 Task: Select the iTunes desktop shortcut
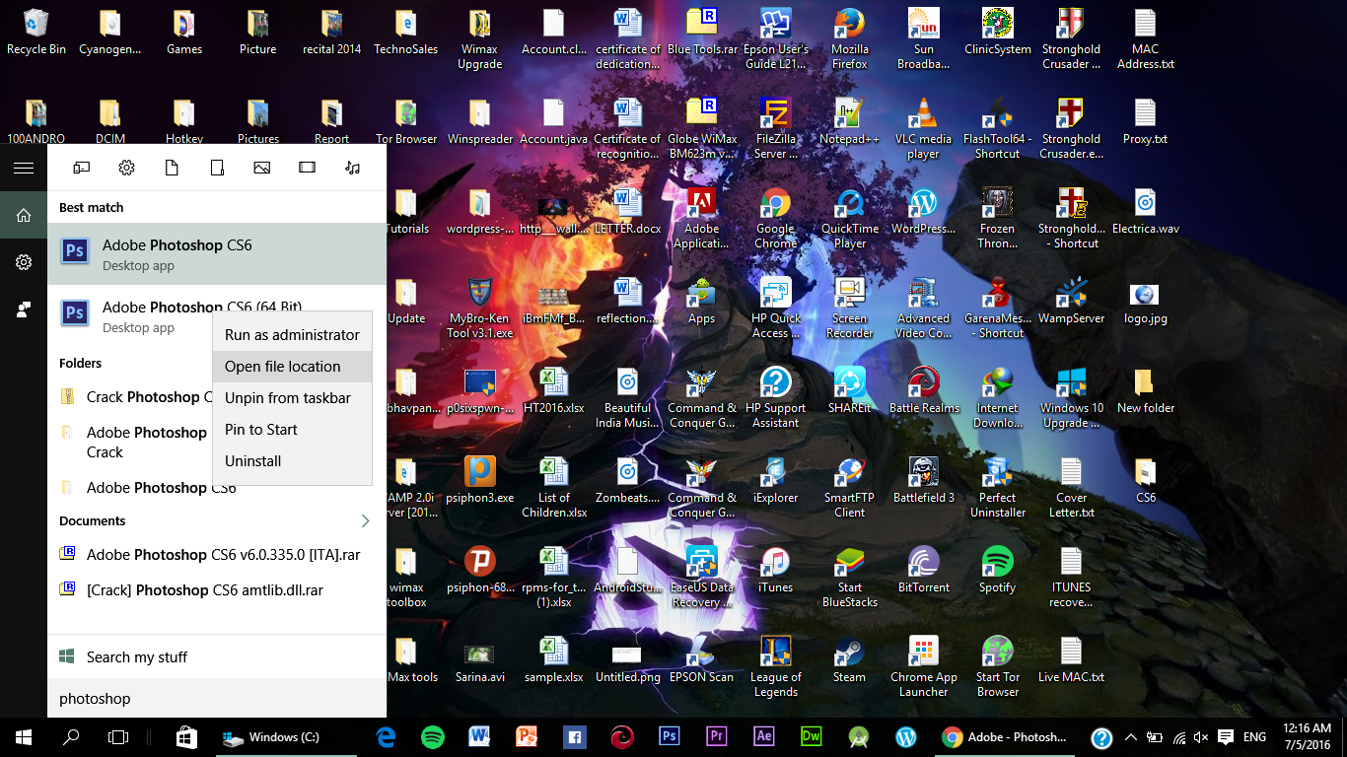pyautogui.click(x=776, y=572)
